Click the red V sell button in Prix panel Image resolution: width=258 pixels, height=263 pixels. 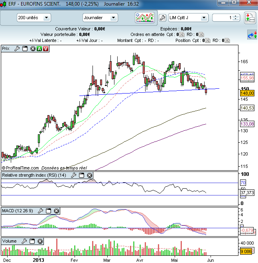tap(46, 49)
